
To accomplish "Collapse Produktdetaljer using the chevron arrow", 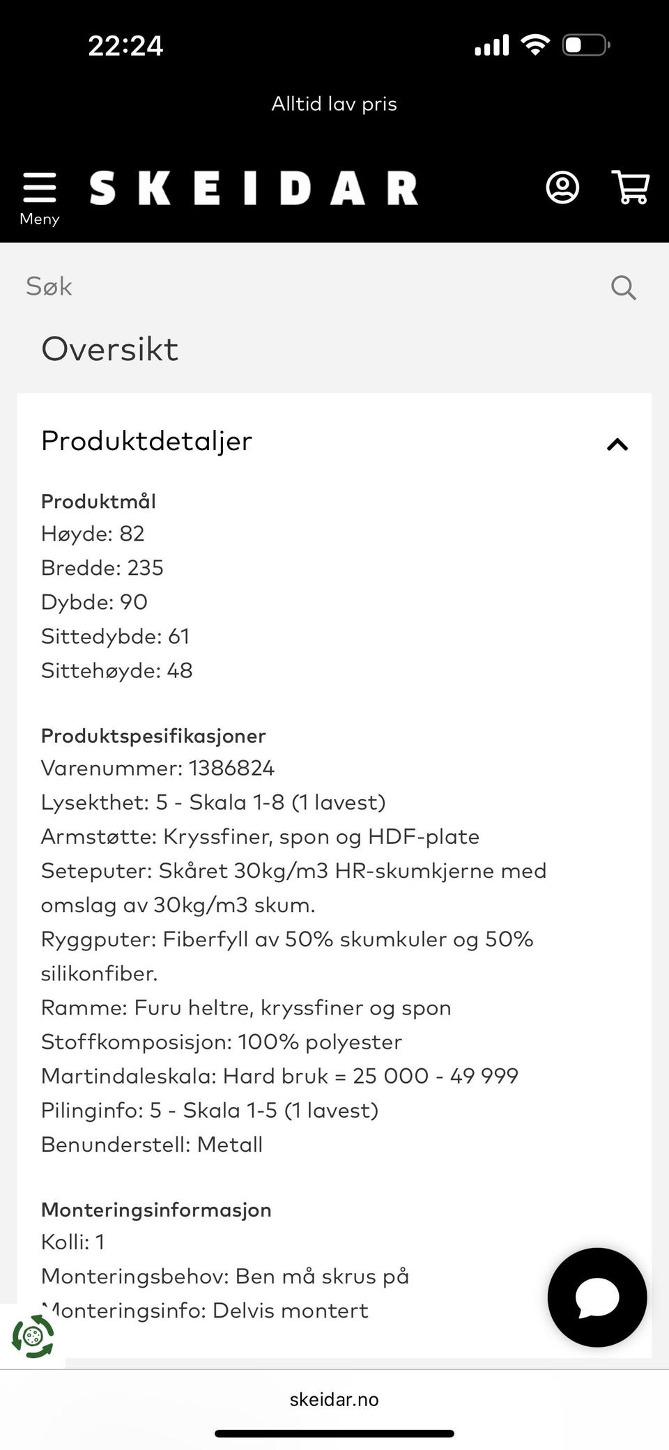I will click(x=617, y=445).
